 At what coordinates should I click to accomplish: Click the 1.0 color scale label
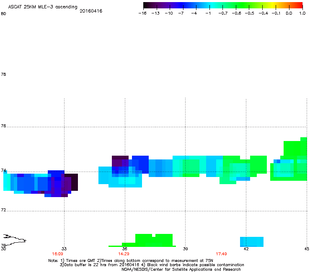[x=302, y=13]
